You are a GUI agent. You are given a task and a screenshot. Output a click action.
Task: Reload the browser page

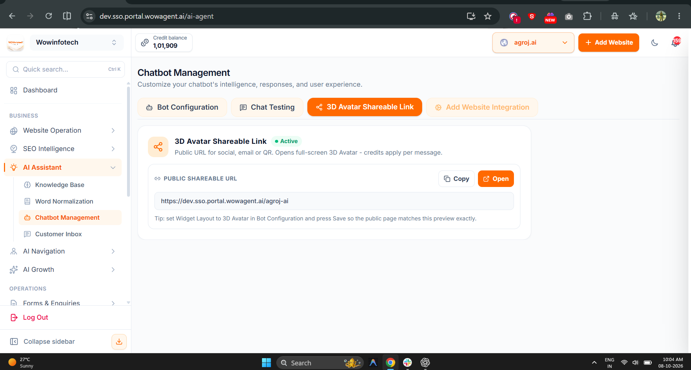point(49,16)
